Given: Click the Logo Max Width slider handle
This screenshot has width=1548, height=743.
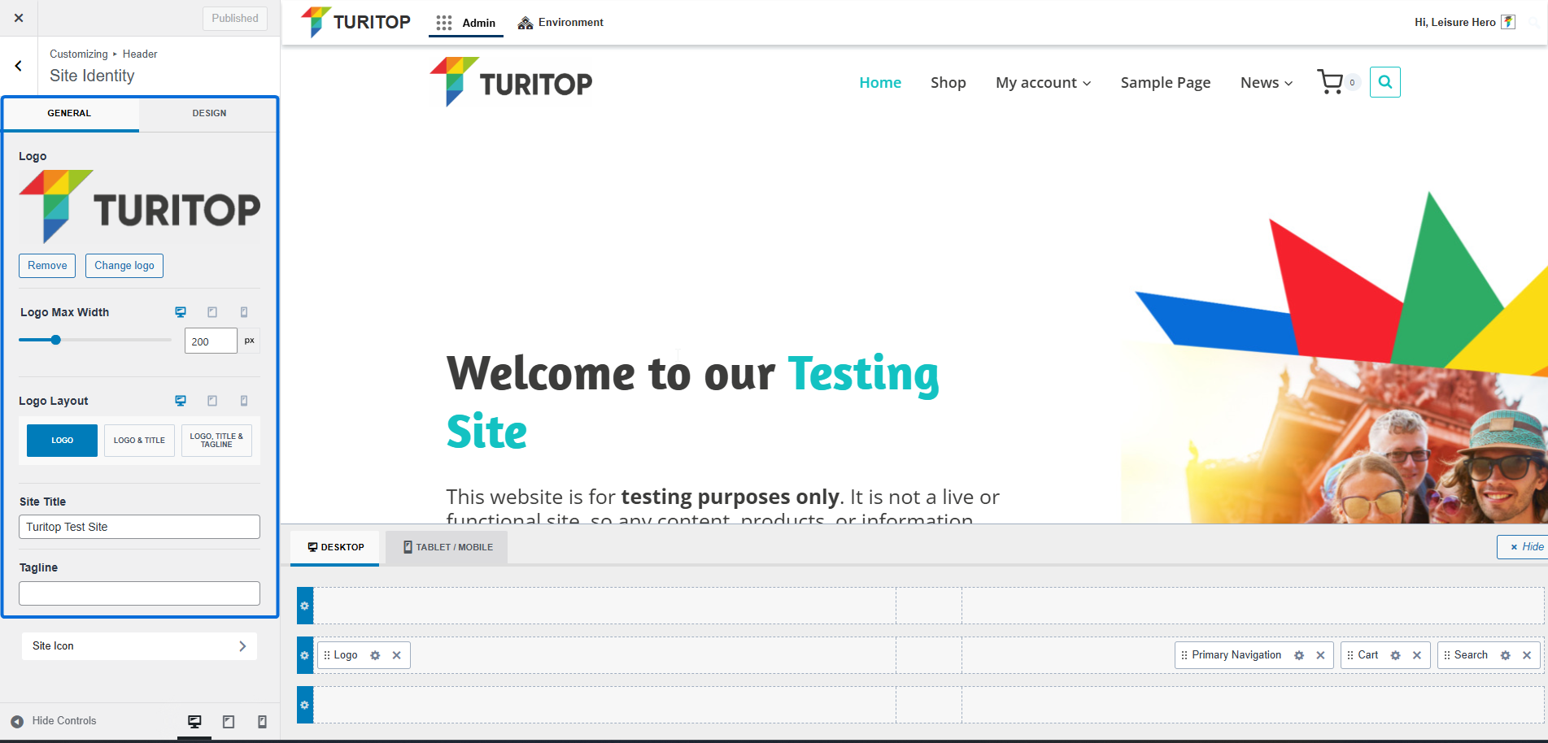Looking at the screenshot, I should [x=56, y=340].
